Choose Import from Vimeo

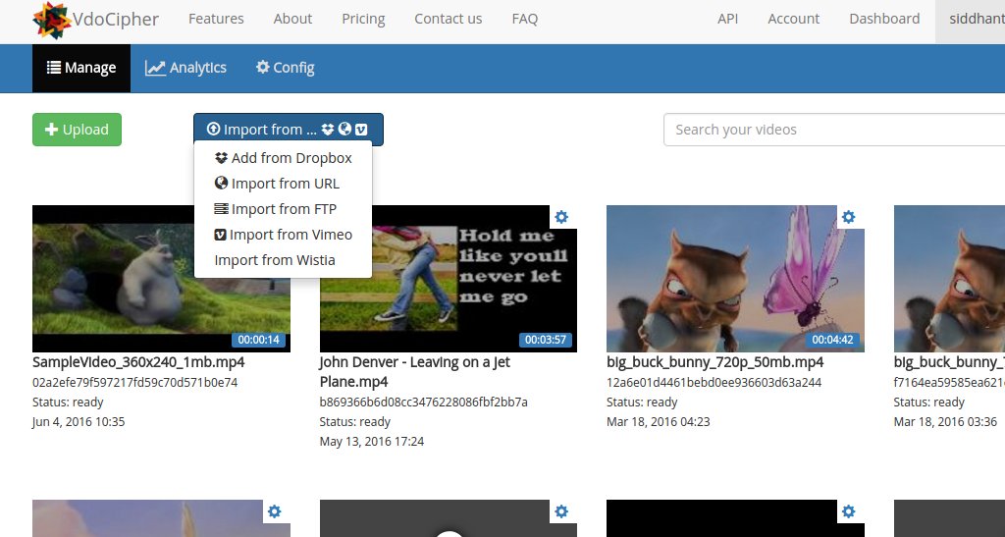tap(283, 235)
